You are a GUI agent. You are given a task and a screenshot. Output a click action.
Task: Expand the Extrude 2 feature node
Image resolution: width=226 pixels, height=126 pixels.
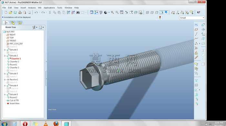pos(5,56)
